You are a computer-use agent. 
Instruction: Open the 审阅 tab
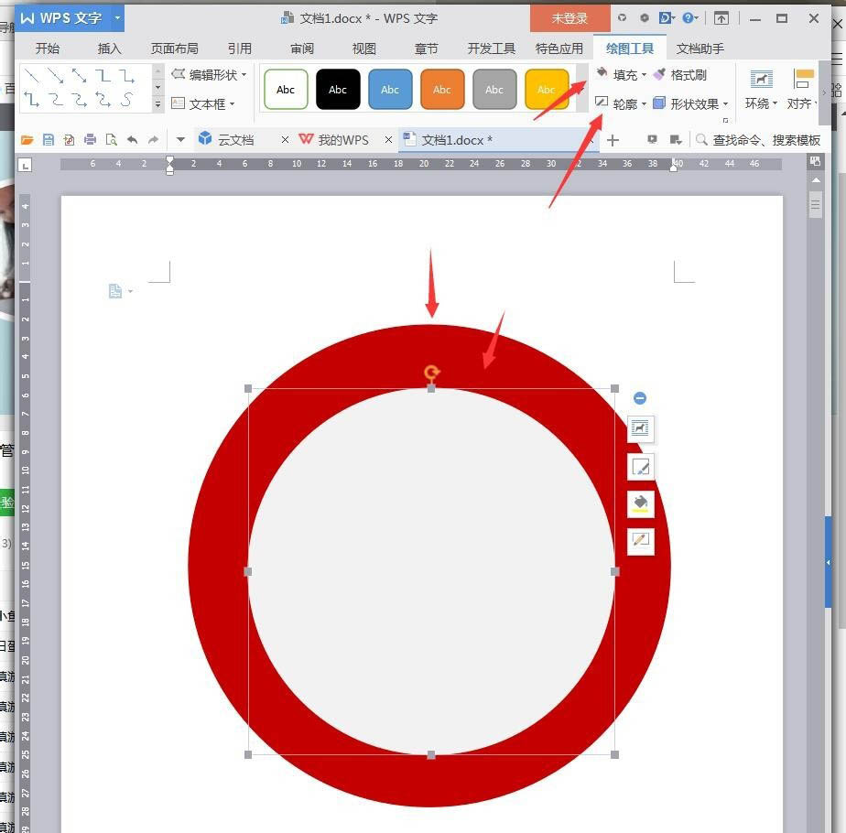pos(302,49)
